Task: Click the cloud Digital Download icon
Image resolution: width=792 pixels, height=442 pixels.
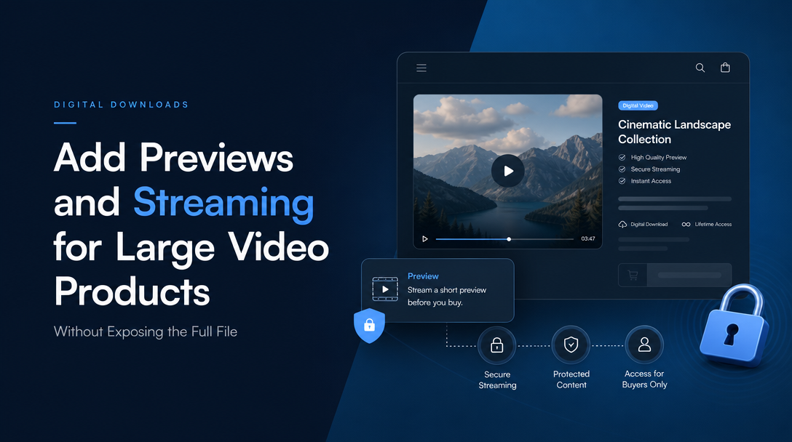Action: tap(622, 225)
